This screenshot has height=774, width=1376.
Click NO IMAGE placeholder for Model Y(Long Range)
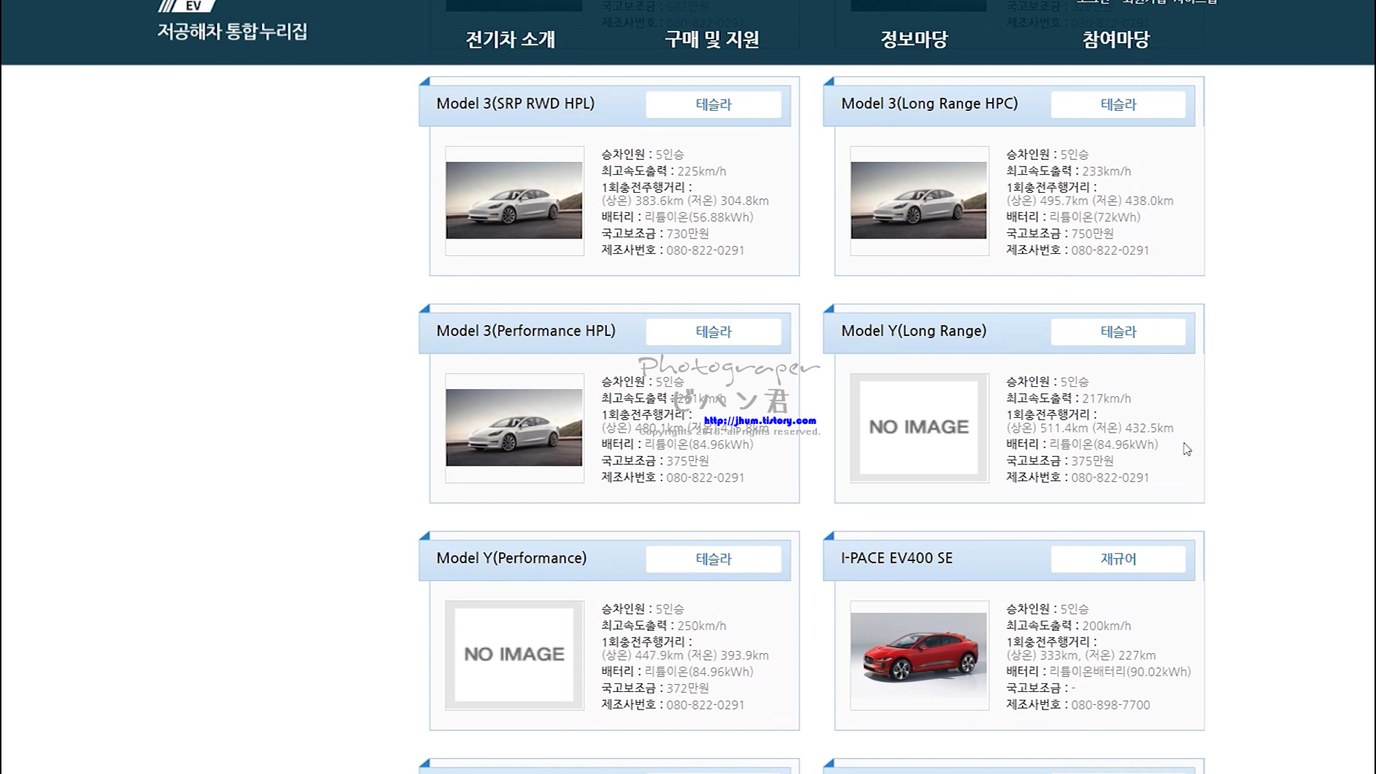[x=918, y=427]
